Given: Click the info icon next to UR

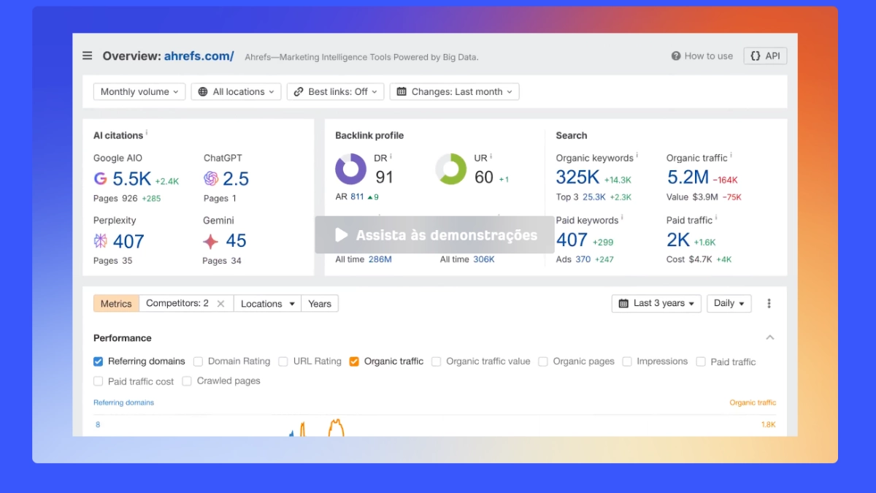Looking at the screenshot, I should click(x=491, y=156).
